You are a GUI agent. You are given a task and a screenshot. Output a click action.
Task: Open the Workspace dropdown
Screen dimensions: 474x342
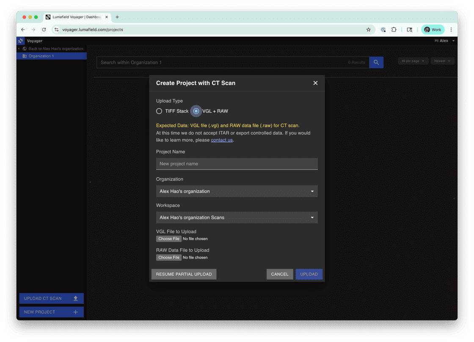(x=237, y=217)
